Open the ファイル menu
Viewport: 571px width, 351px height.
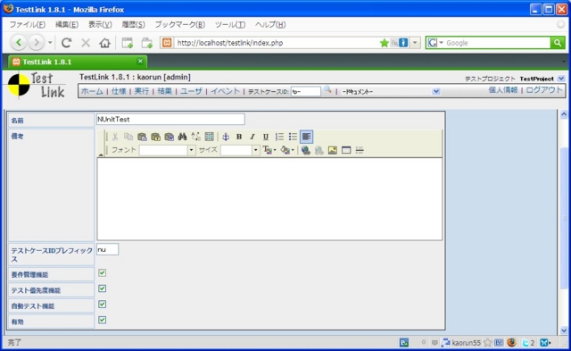click(x=28, y=25)
